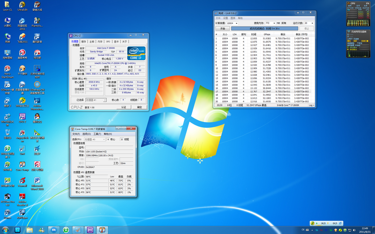Open Adobe Reader X shortcut
This screenshot has height=234, width=375.
click(22, 200)
